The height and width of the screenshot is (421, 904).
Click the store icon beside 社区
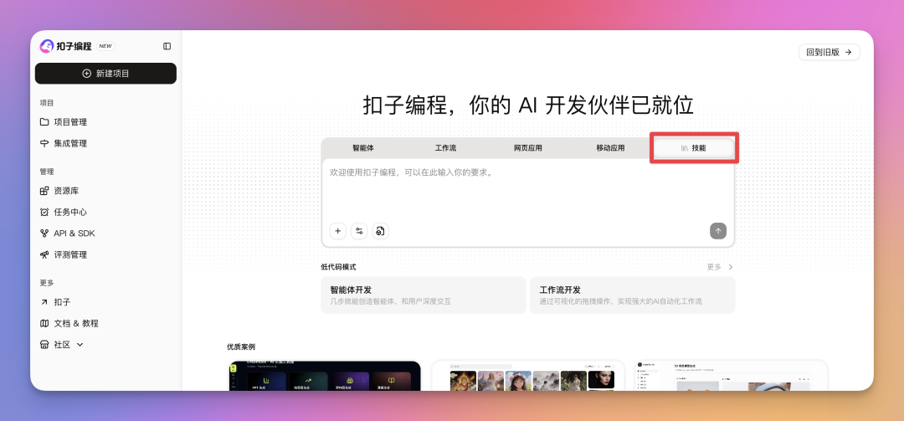[x=44, y=345]
